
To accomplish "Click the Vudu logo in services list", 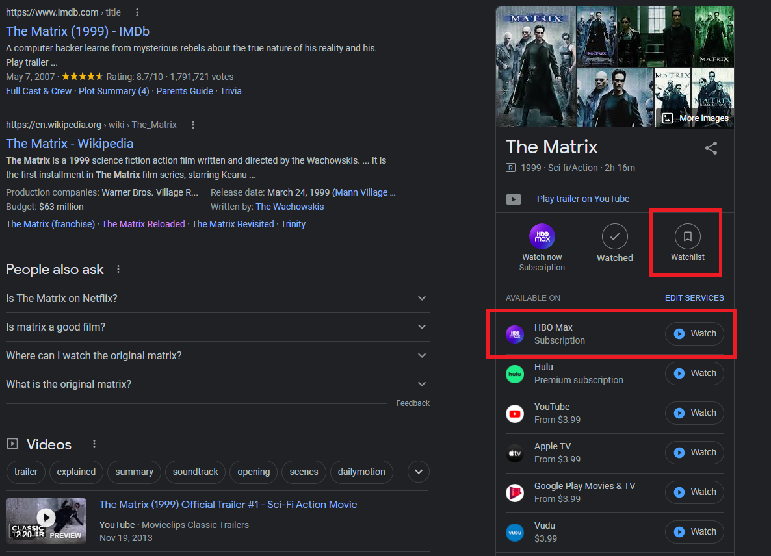I will (515, 533).
